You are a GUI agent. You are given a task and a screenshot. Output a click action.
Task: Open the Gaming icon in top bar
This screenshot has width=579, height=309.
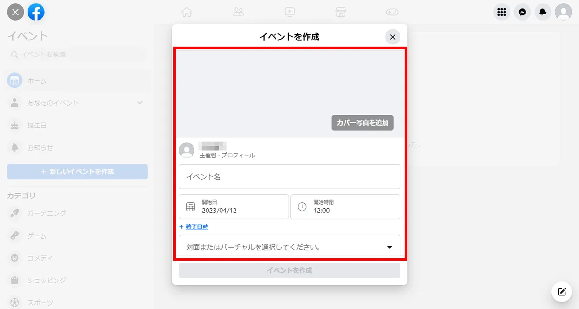coord(392,12)
